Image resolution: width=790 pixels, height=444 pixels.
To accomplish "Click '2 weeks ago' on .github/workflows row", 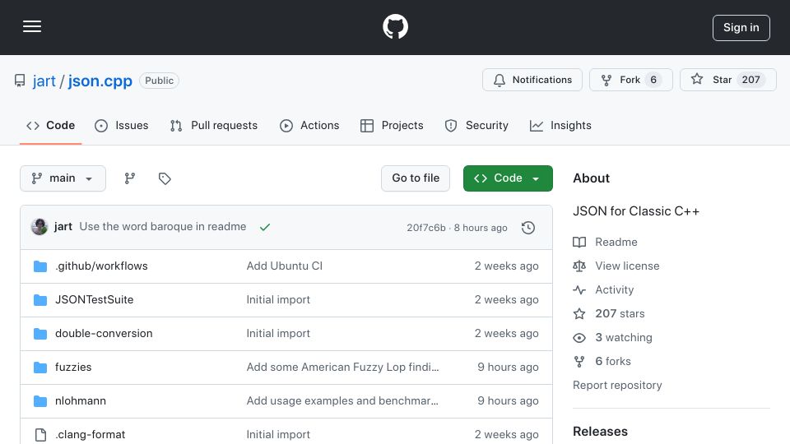I will point(506,266).
